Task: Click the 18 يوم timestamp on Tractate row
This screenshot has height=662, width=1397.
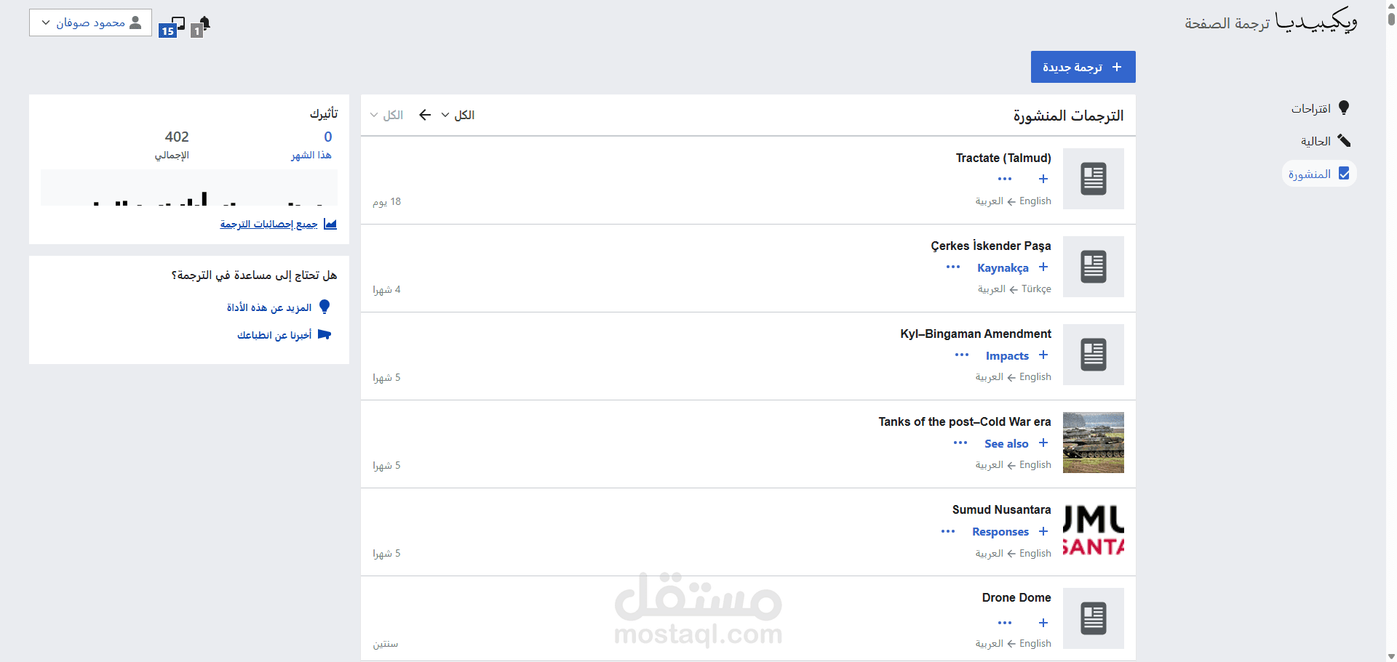Action: point(387,201)
